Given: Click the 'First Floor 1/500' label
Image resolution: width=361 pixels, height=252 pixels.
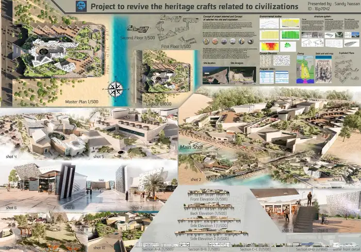Looking at the screenshot, I should pos(176,46).
